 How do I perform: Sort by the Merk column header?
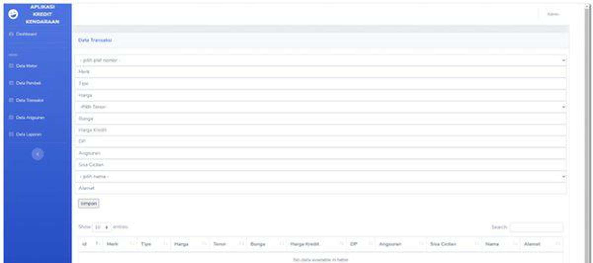point(120,244)
